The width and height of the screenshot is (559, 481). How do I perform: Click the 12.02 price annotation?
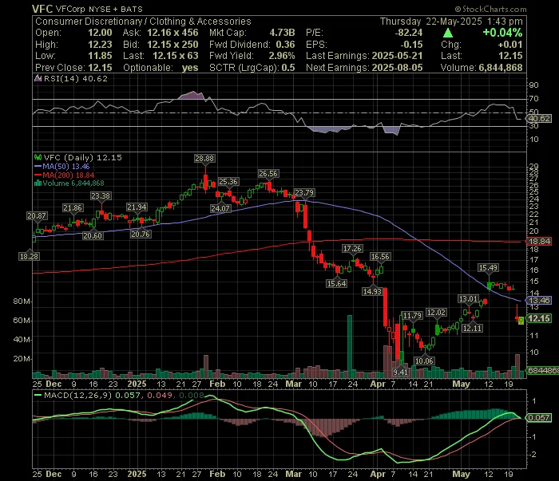click(x=436, y=313)
